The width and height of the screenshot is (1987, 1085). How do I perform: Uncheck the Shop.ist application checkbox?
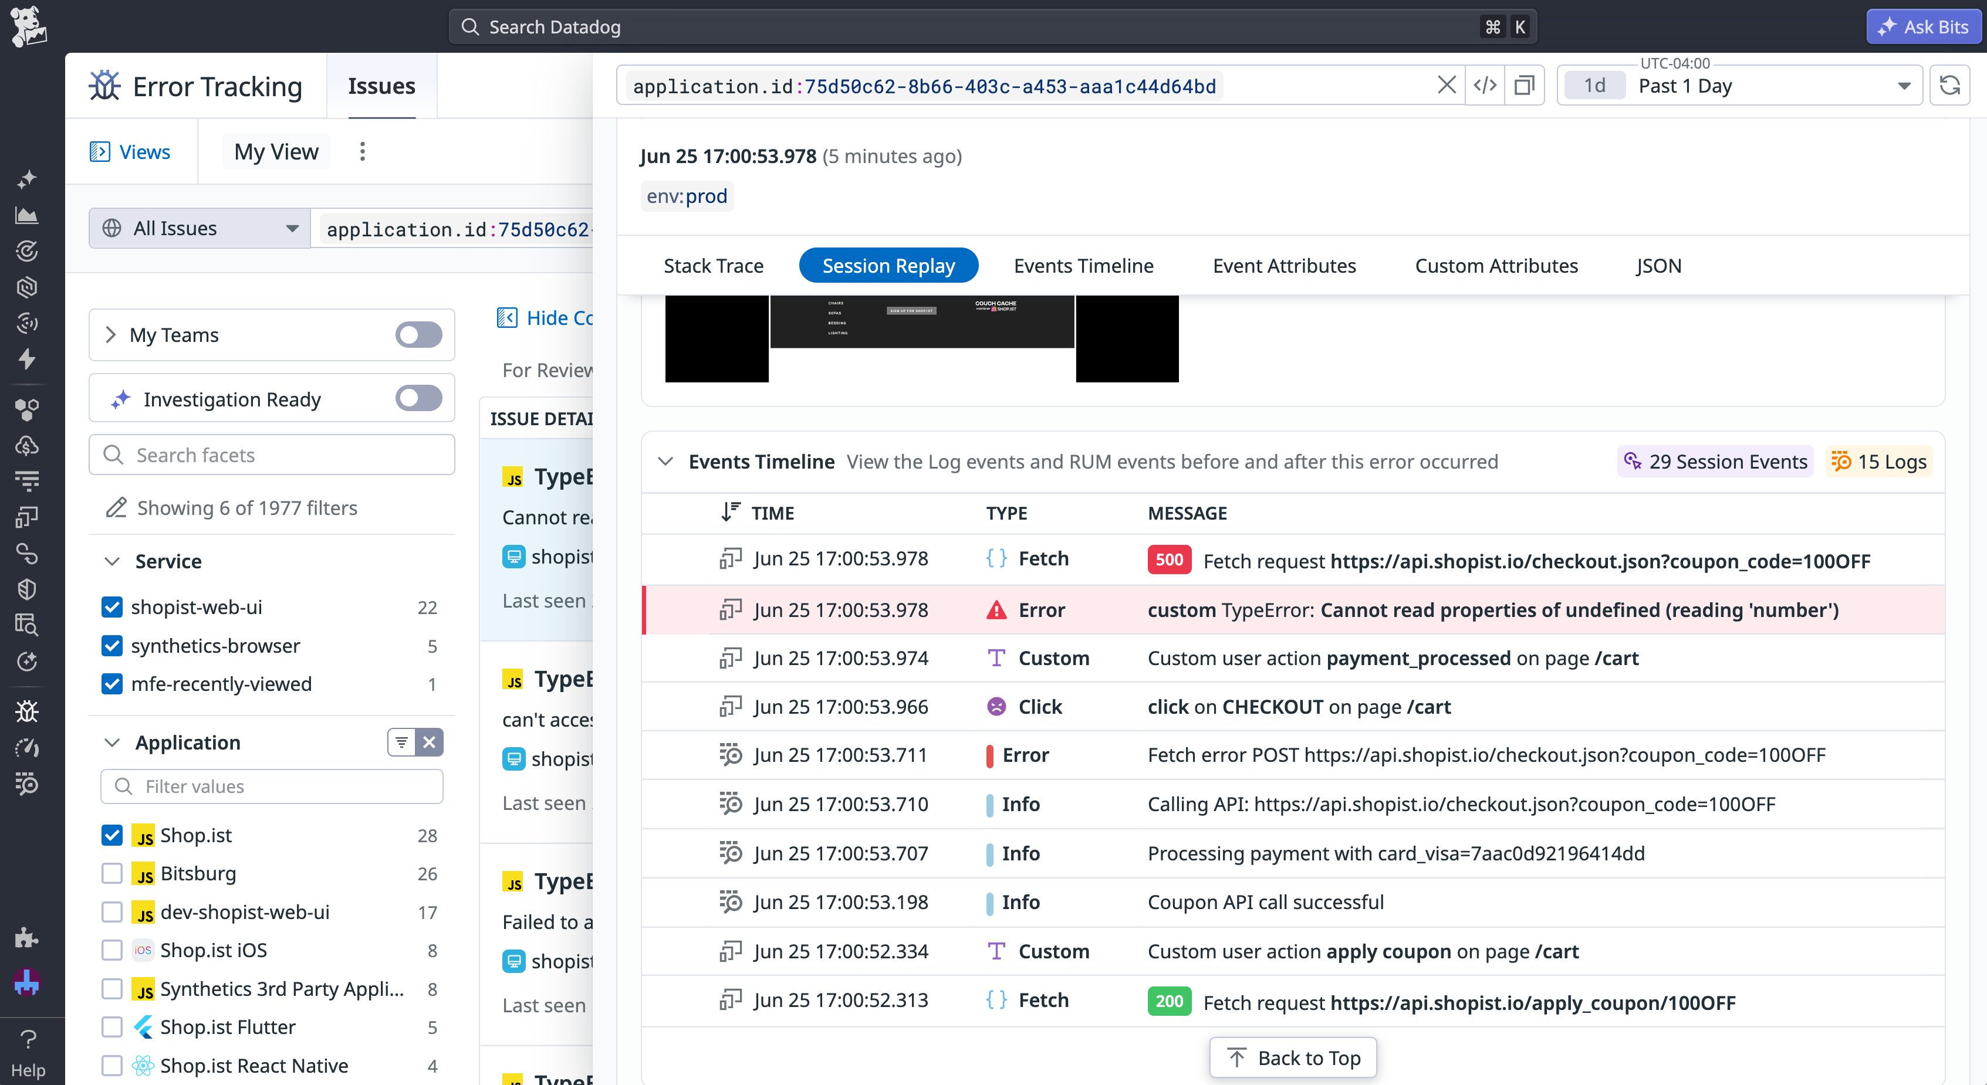point(112,835)
